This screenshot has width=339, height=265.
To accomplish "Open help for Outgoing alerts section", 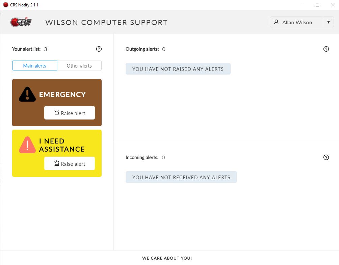I will tap(326, 49).
